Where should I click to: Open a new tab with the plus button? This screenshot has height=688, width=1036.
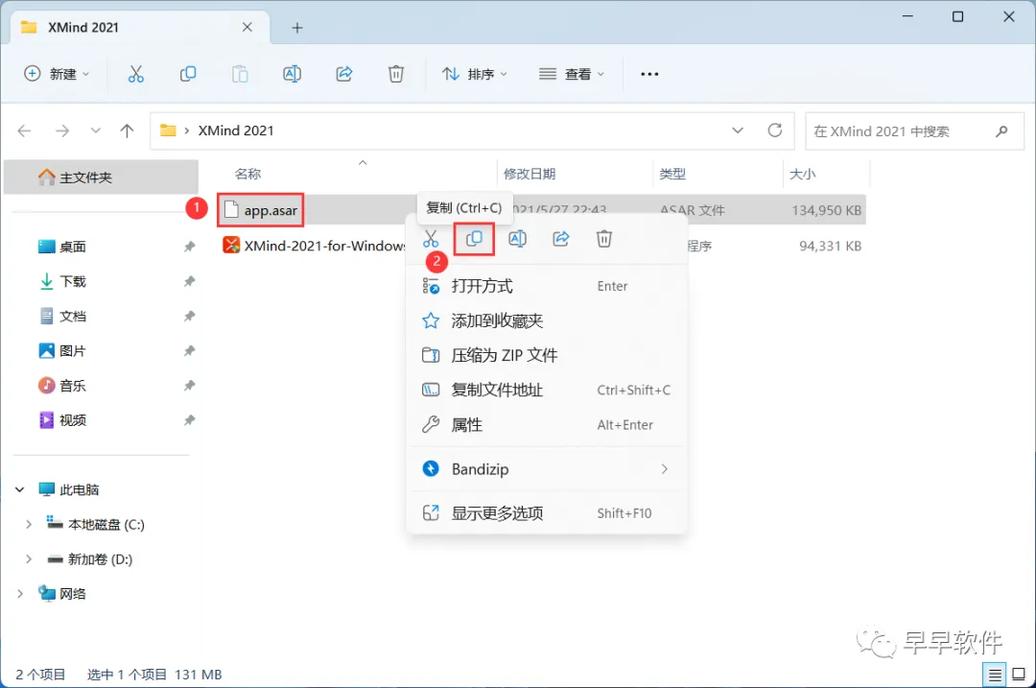point(297,28)
